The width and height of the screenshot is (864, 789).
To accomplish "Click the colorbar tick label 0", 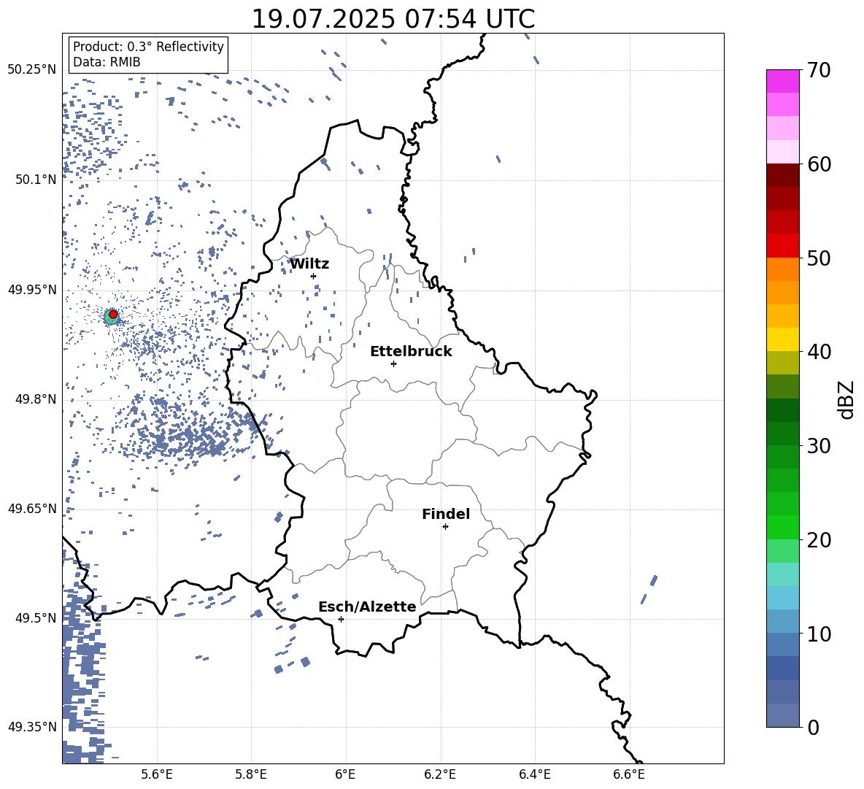I will tap(813, 727).
